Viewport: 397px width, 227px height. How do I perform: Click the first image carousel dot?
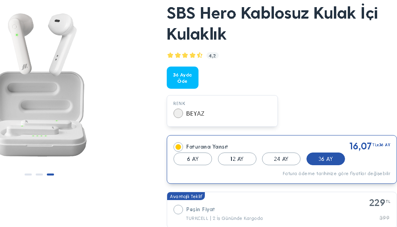pos(28,174)
